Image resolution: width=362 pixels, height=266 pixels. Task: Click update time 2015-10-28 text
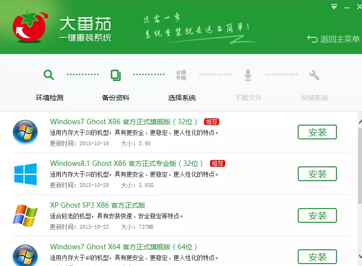(79, 185)
